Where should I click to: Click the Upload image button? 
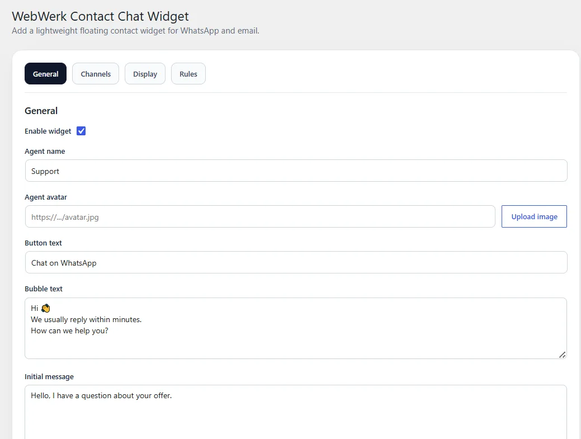pyautogui.click(x=534, y=217)
